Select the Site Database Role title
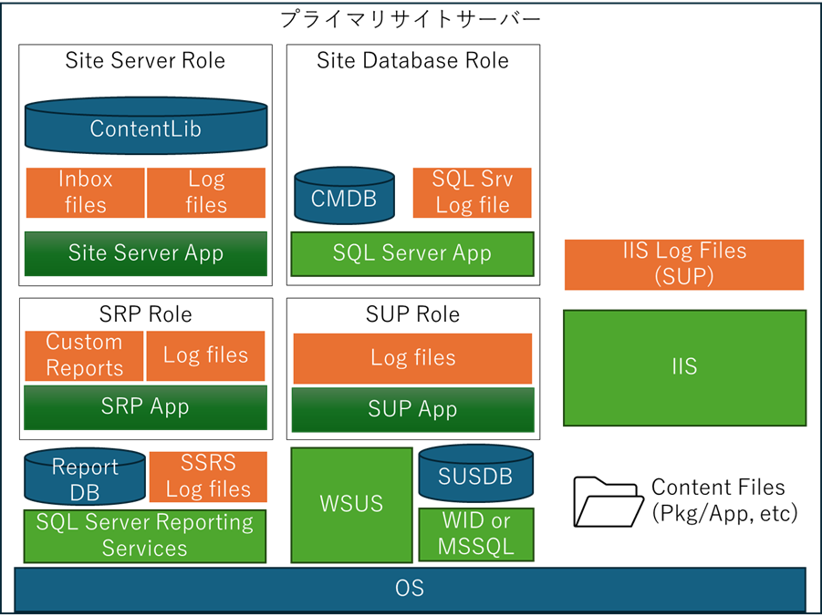The height and width of the screenshot is (616, 822). pos(412,61)
